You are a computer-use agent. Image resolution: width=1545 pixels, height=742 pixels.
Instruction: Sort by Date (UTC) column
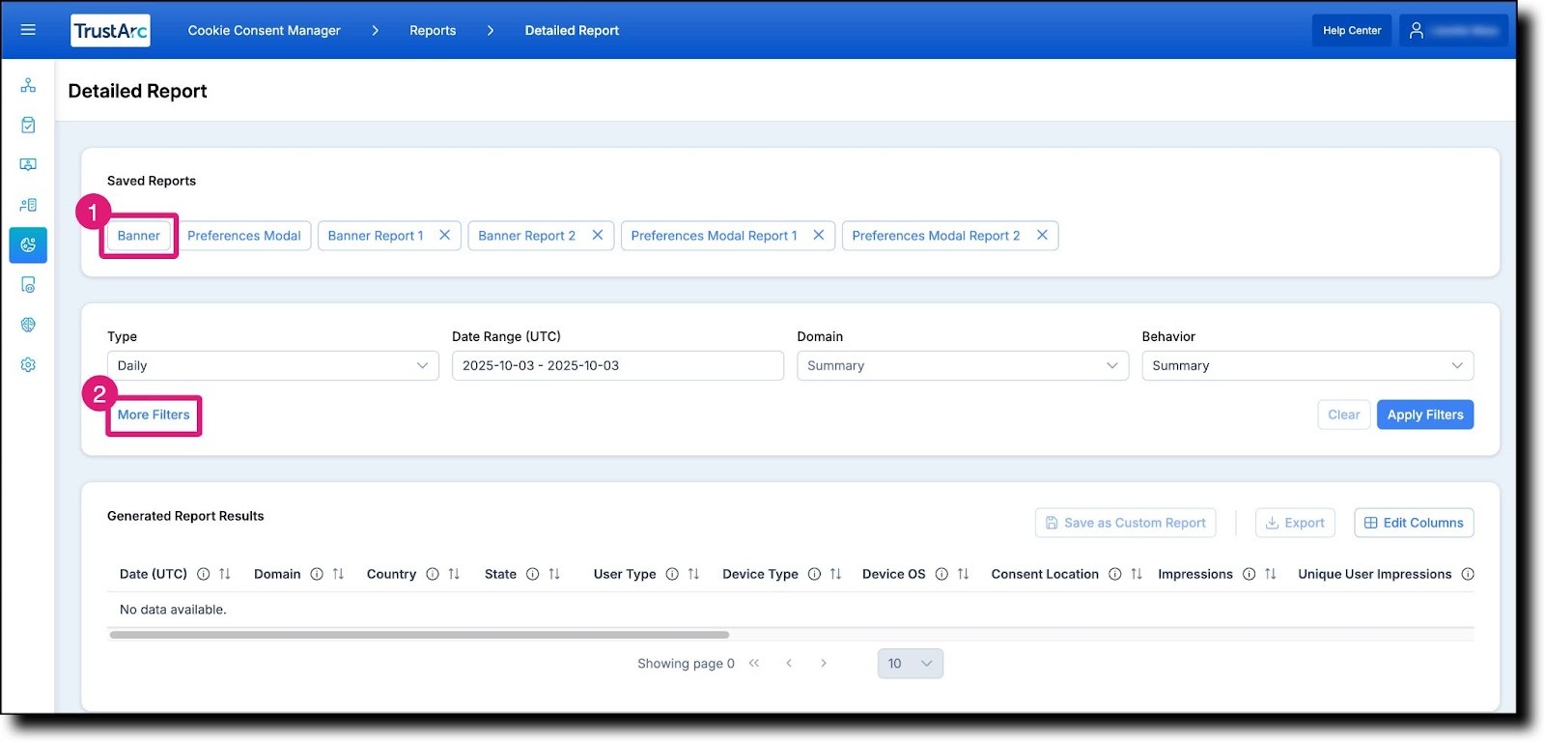[x=225, y=574]
